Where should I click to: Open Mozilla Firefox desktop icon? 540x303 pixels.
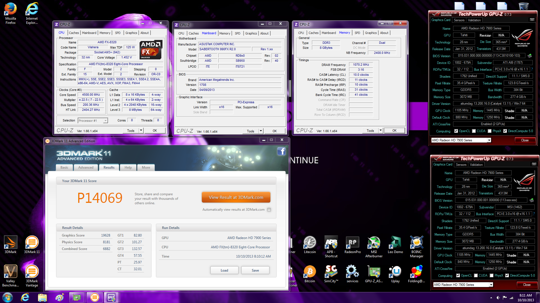pyautogui.click(x=10, y=13)
